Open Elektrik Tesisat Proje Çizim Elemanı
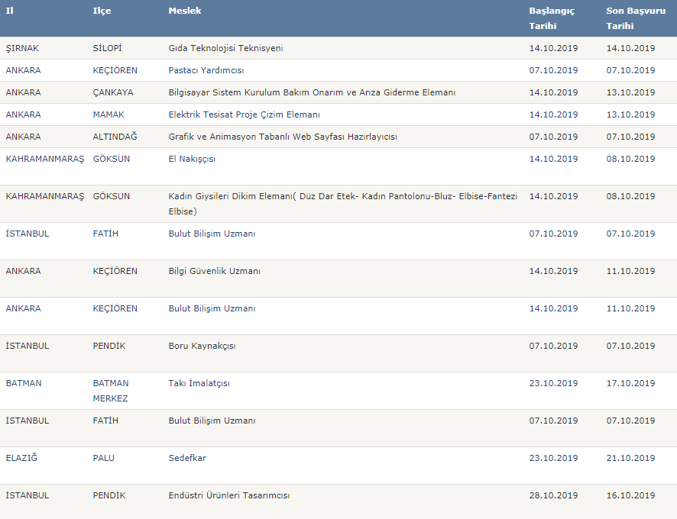Image resolution: width=677 pixels, height=519 pixels. (244, 114)
